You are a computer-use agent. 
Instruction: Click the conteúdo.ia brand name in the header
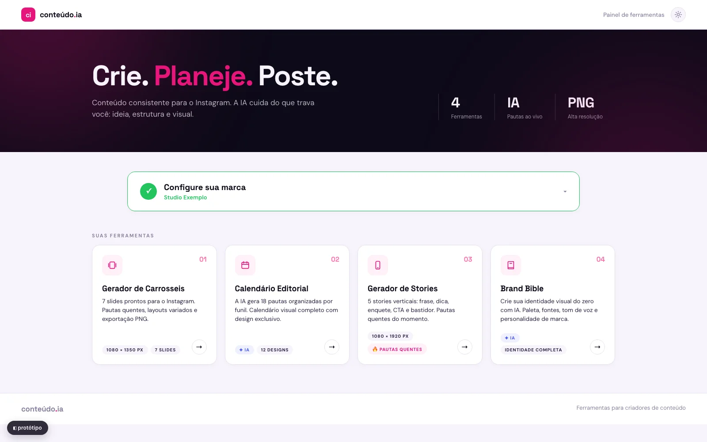[61, 15]
